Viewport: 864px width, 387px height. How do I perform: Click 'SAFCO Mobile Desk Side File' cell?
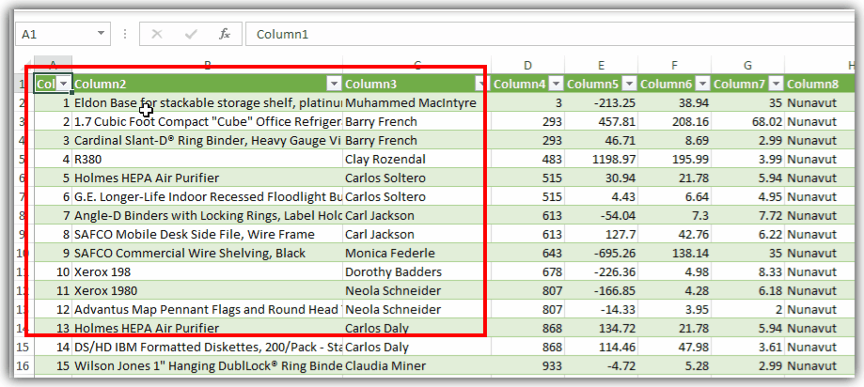207,234
